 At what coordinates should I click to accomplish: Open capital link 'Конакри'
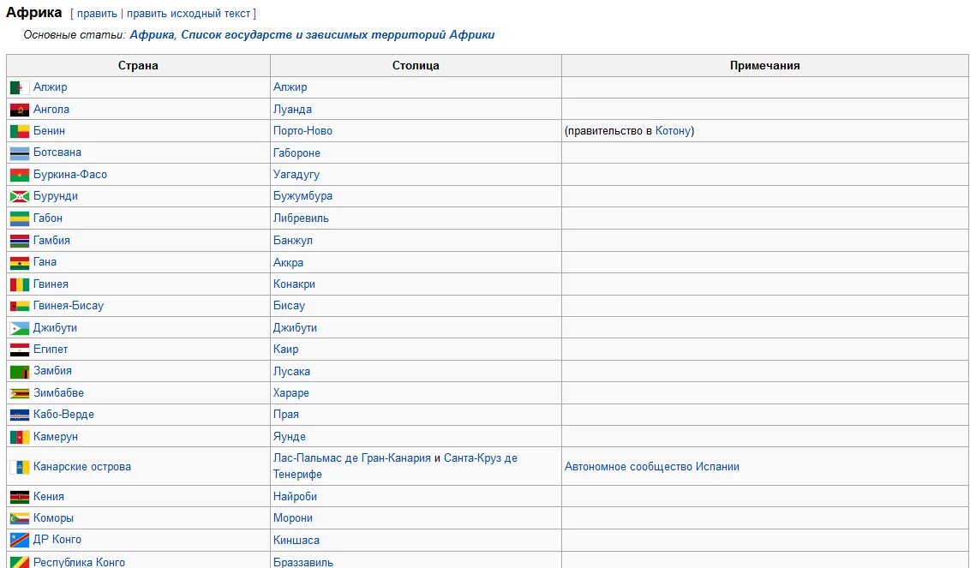pos(295,284)
